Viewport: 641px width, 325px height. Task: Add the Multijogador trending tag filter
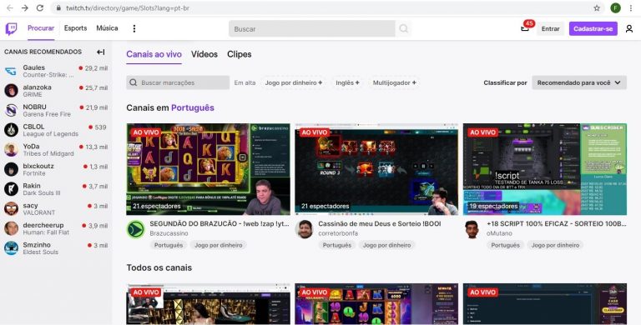tap(394, 82)
